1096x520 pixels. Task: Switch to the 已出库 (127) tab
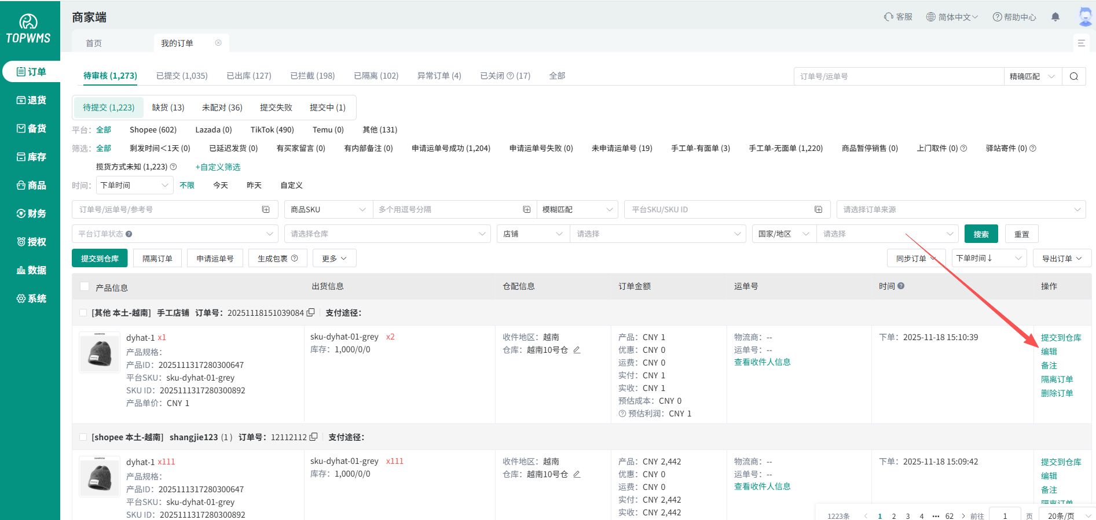point(248,76)
